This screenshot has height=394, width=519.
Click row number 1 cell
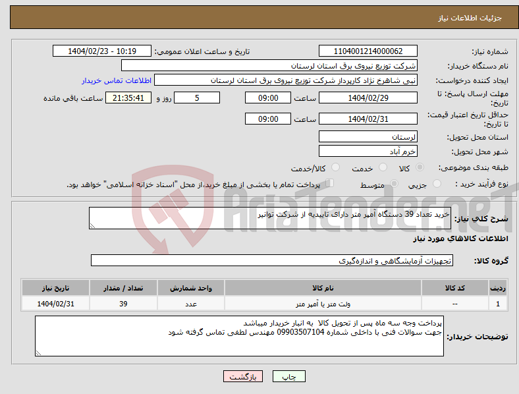pyautogui.click(x=498, y=304)
